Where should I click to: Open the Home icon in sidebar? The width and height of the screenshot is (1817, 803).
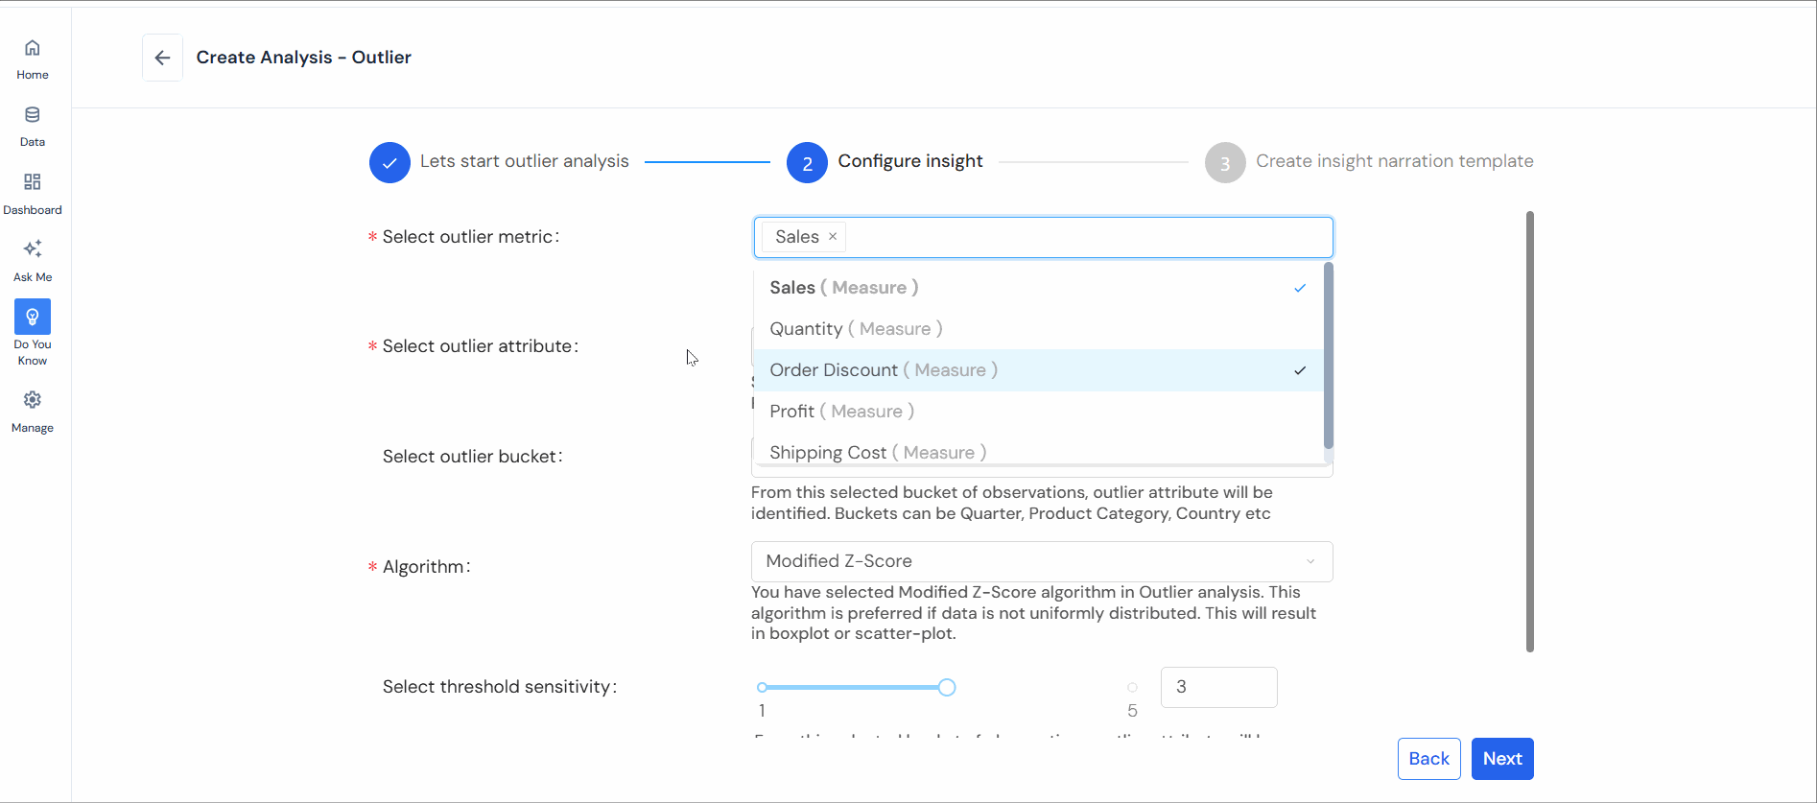[x=33, y=49]
